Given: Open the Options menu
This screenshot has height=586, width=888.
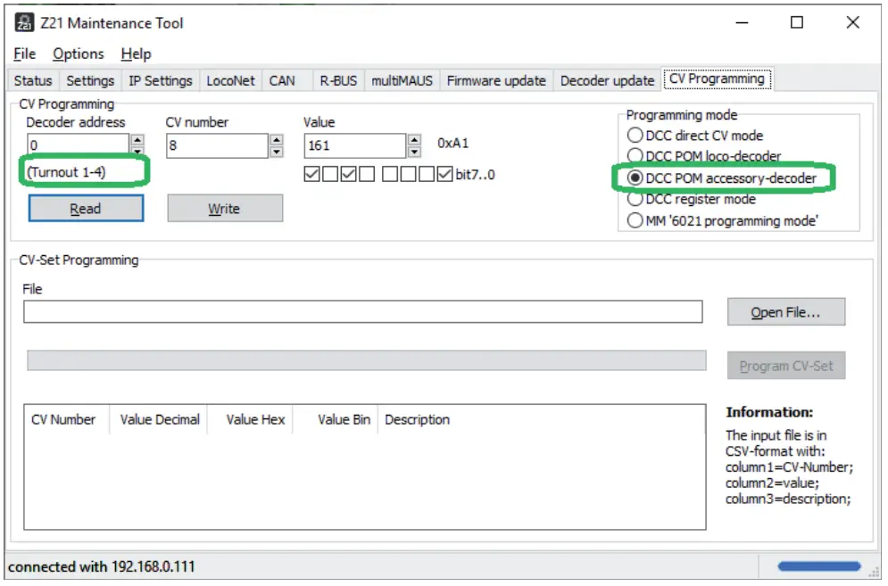Looking at the screenshot, I should (x=78, y=54).
